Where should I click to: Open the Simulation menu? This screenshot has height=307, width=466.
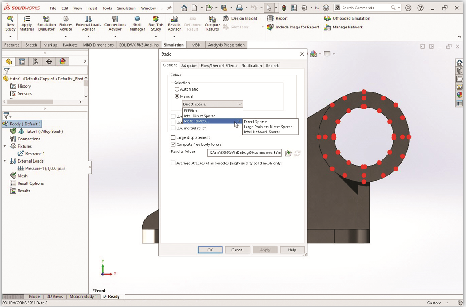pyautogui.click(x=126, y=8)
